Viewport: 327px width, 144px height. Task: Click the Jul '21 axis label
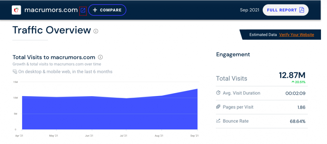click(124, 136)
